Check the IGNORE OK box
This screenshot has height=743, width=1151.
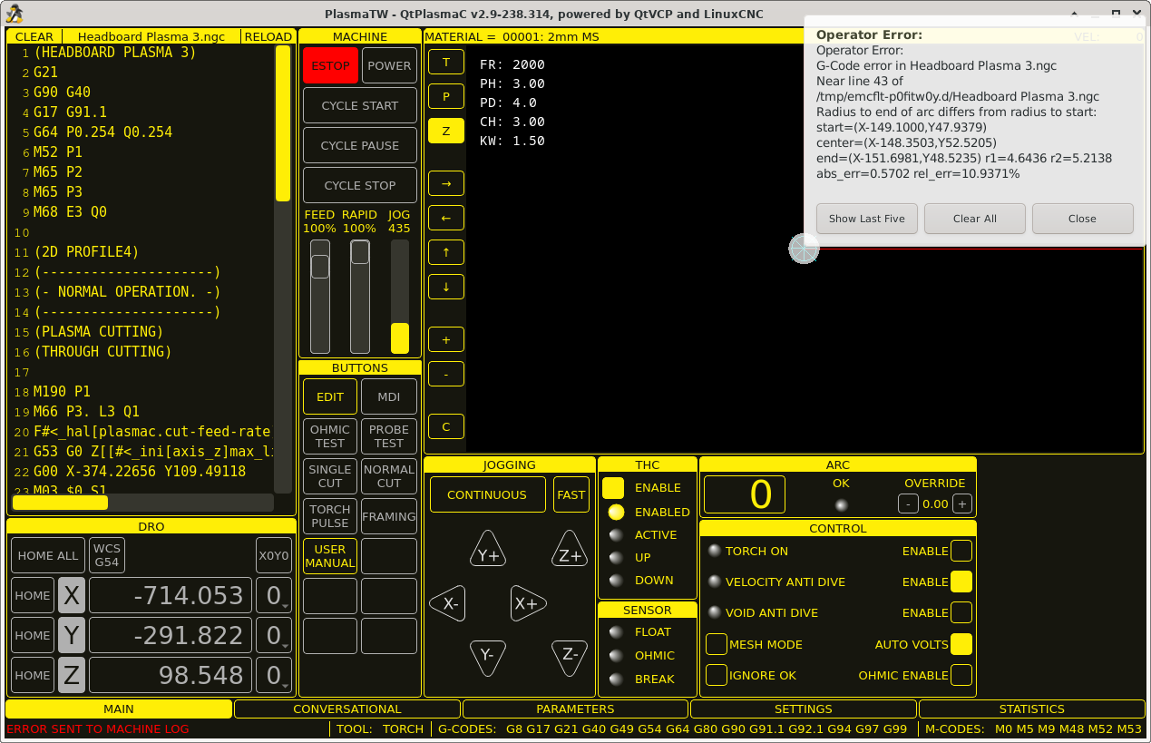[x=717, y=675]
